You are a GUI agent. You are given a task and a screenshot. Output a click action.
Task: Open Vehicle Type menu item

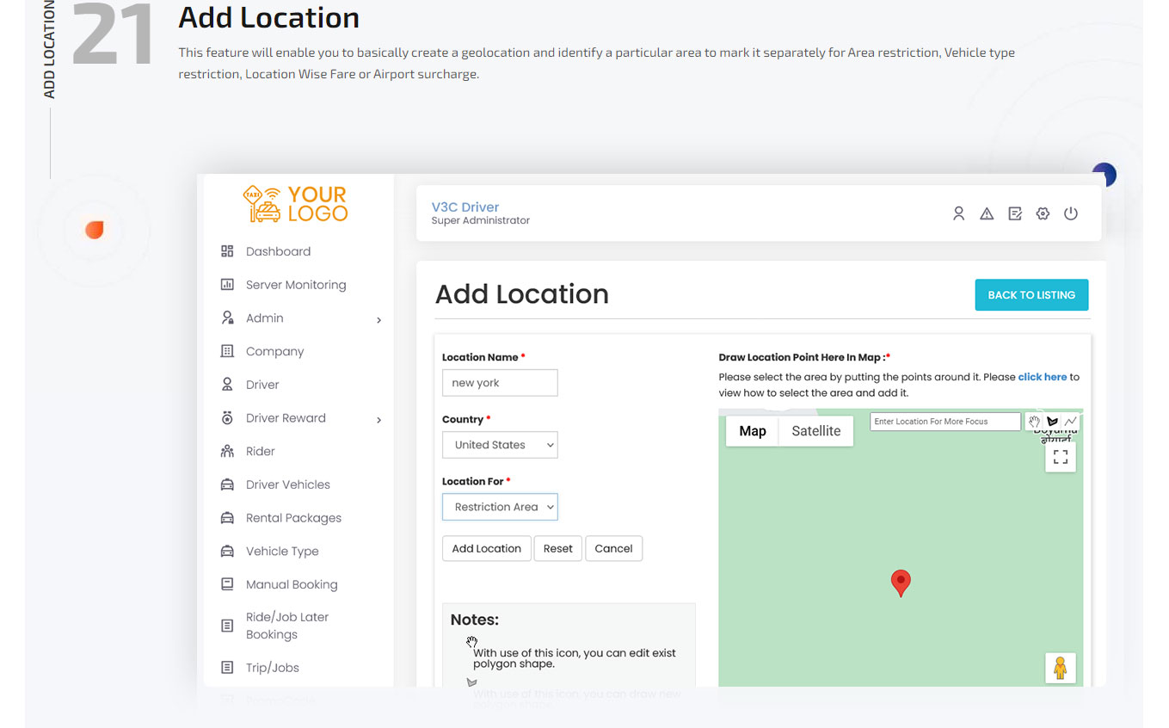282,552
